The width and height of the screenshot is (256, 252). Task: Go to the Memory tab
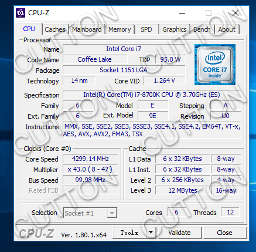[120, 29]
